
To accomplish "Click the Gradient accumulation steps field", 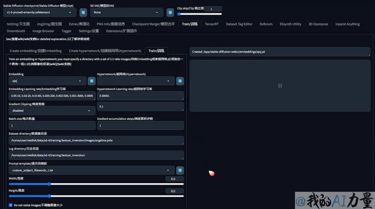I will pyautogui.click(x=140, y=125).
